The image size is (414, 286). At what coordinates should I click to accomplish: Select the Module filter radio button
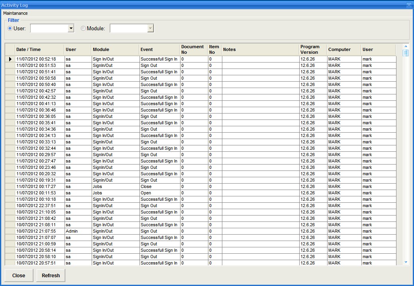pos(83,28)
